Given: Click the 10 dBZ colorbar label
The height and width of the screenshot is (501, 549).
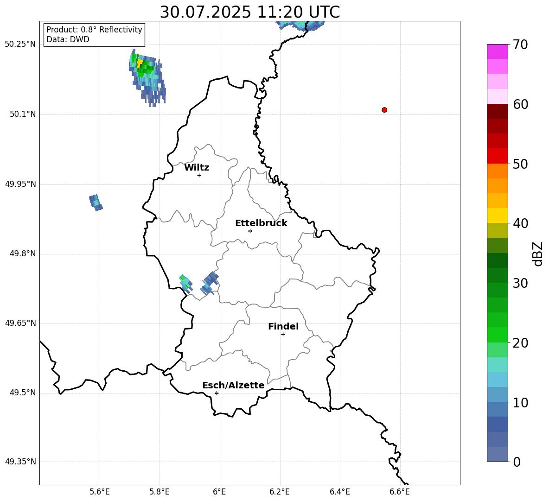Looking at the screenshot, I should [x=520, y=403].
